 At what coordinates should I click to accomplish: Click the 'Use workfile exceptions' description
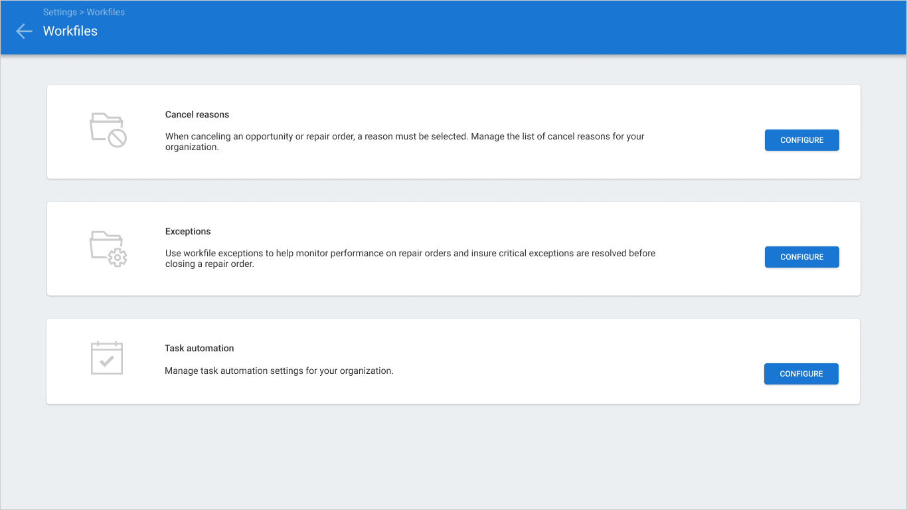pyautogui.click(x=410, y=258)
